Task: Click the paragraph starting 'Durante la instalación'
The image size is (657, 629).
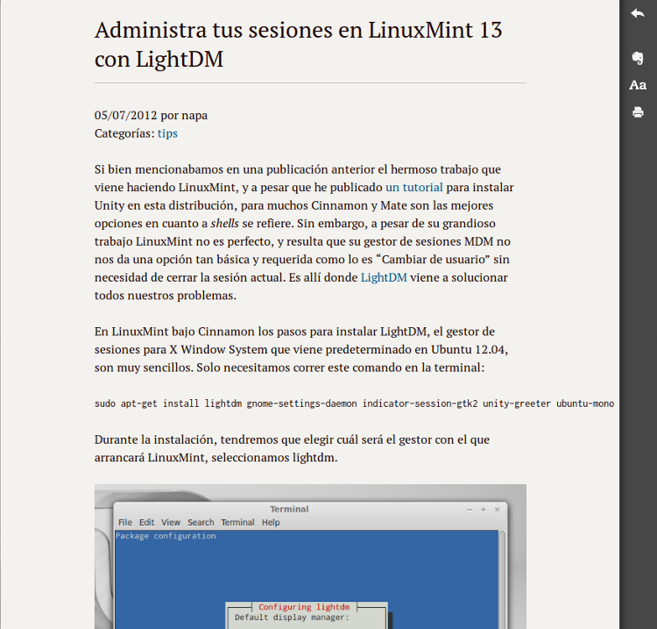Action: pyautogui.click(x=292, y=448)
